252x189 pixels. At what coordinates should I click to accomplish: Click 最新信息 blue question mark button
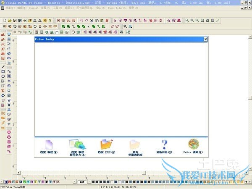pyautogui.click(x=164, y=147)
